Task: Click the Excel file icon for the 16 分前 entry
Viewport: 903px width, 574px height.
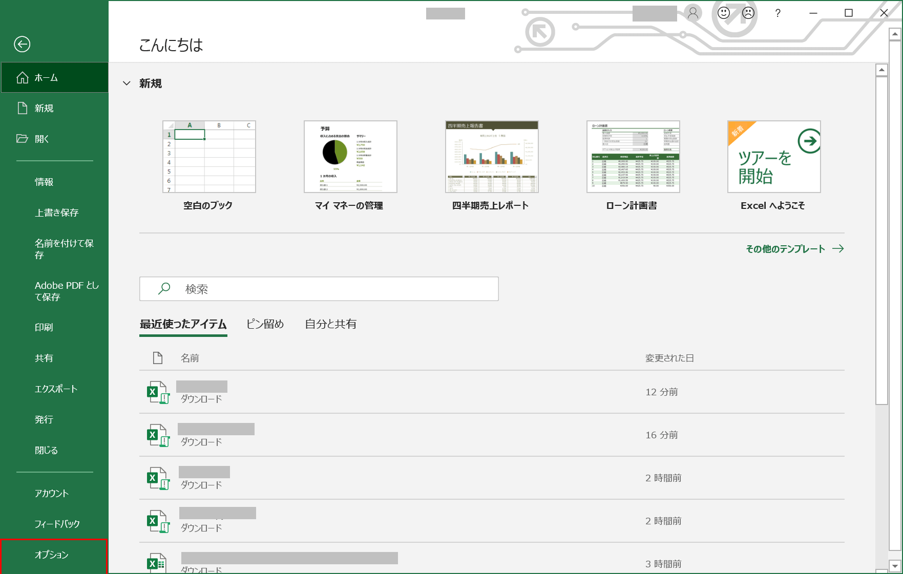Action: click(x=158, y=435)
